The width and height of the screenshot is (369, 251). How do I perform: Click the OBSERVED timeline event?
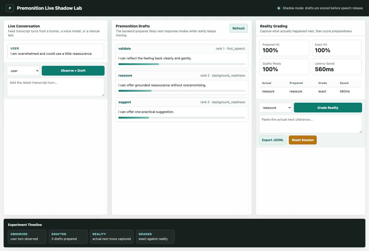pos(27,237)
